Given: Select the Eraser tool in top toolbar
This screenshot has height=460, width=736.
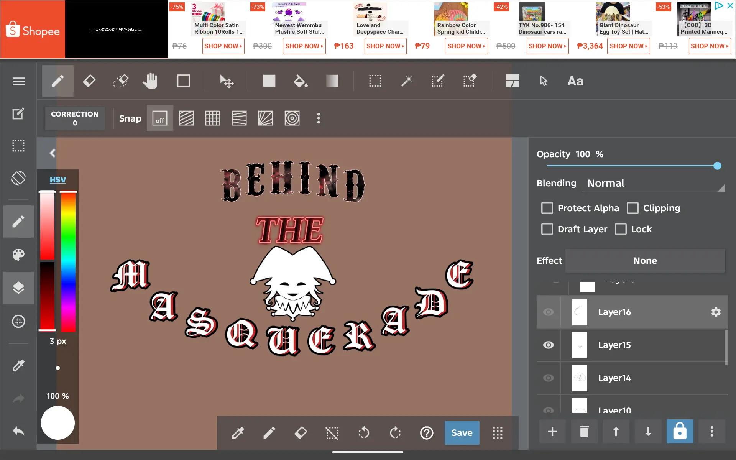Looking at the screenshot, I should tap(89, 81).
